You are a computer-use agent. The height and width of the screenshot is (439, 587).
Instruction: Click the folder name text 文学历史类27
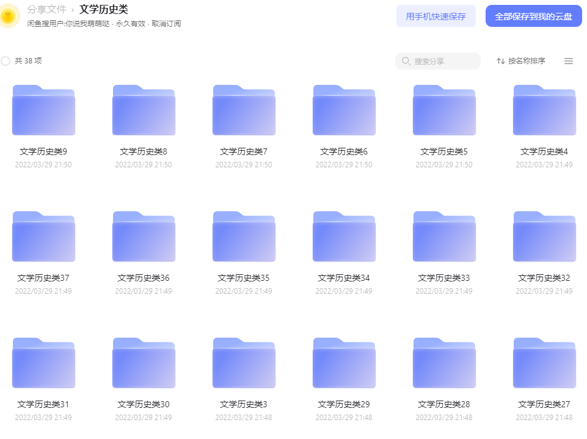pos(544,405)
